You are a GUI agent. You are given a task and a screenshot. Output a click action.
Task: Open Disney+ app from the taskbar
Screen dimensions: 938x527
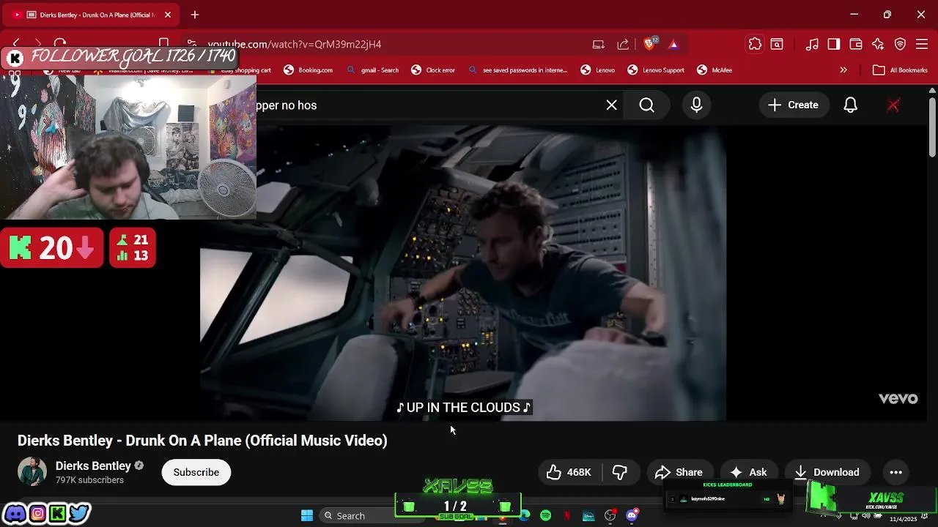[588, 516]
